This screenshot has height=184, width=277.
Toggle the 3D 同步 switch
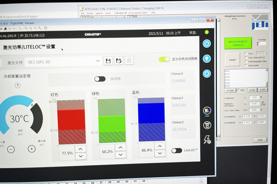pyautogui.click(x=100, y=79)
